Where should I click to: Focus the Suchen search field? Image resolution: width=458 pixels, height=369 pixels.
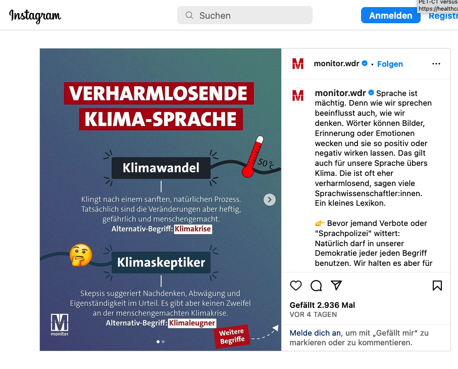coord(245,15)
